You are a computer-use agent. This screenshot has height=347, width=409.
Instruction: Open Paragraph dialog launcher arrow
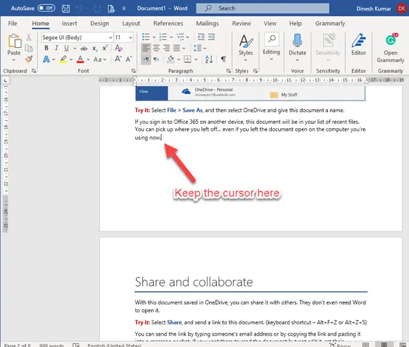(228, 71)
